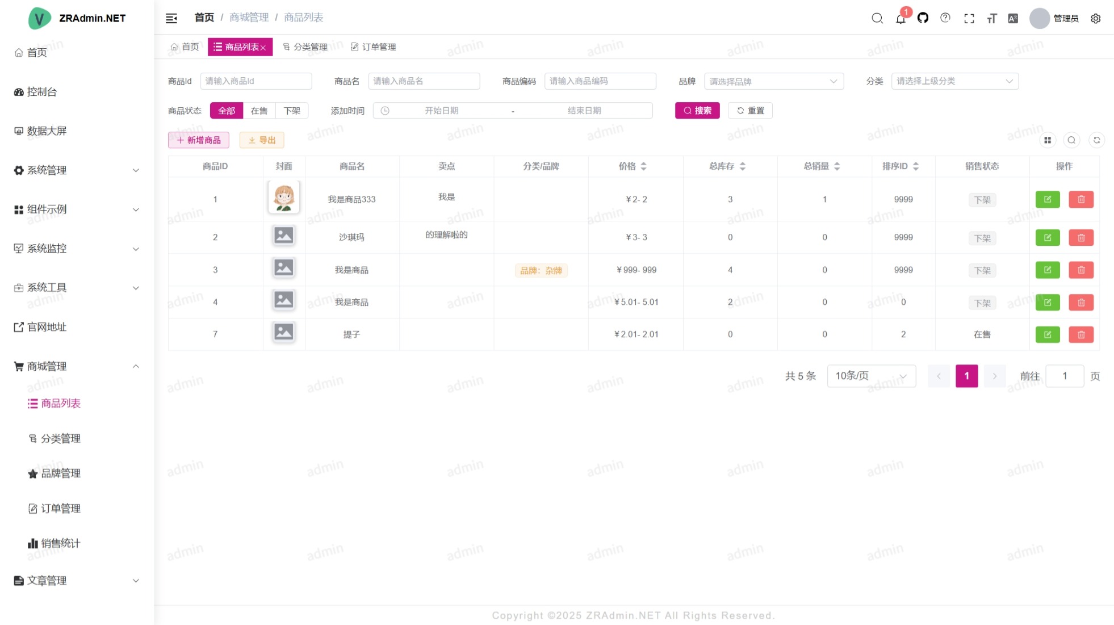Open the 10条/页 page size dropdown
Image resolution: width=1114 pixels, height=625 pixels.
(x=871, y=376)
